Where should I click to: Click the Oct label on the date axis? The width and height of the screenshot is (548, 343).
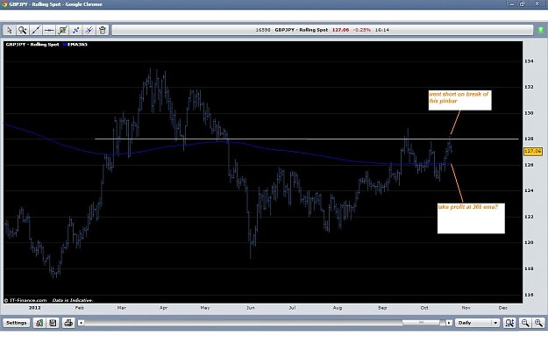424,308
